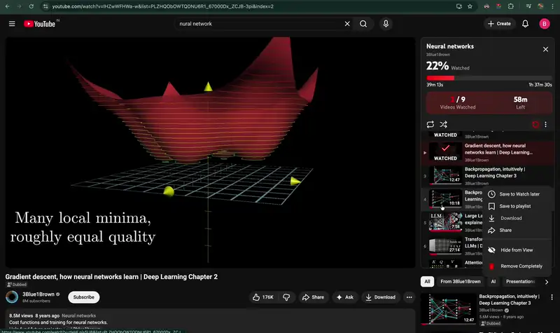The width and height of the screenshot is (560, 333).
Task: Open the notifications bell
Action: coord(525,24)
